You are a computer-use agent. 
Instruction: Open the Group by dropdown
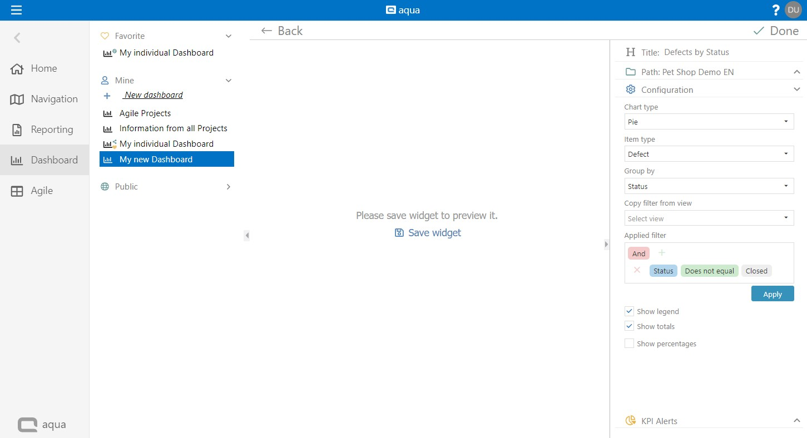[709, 186]
